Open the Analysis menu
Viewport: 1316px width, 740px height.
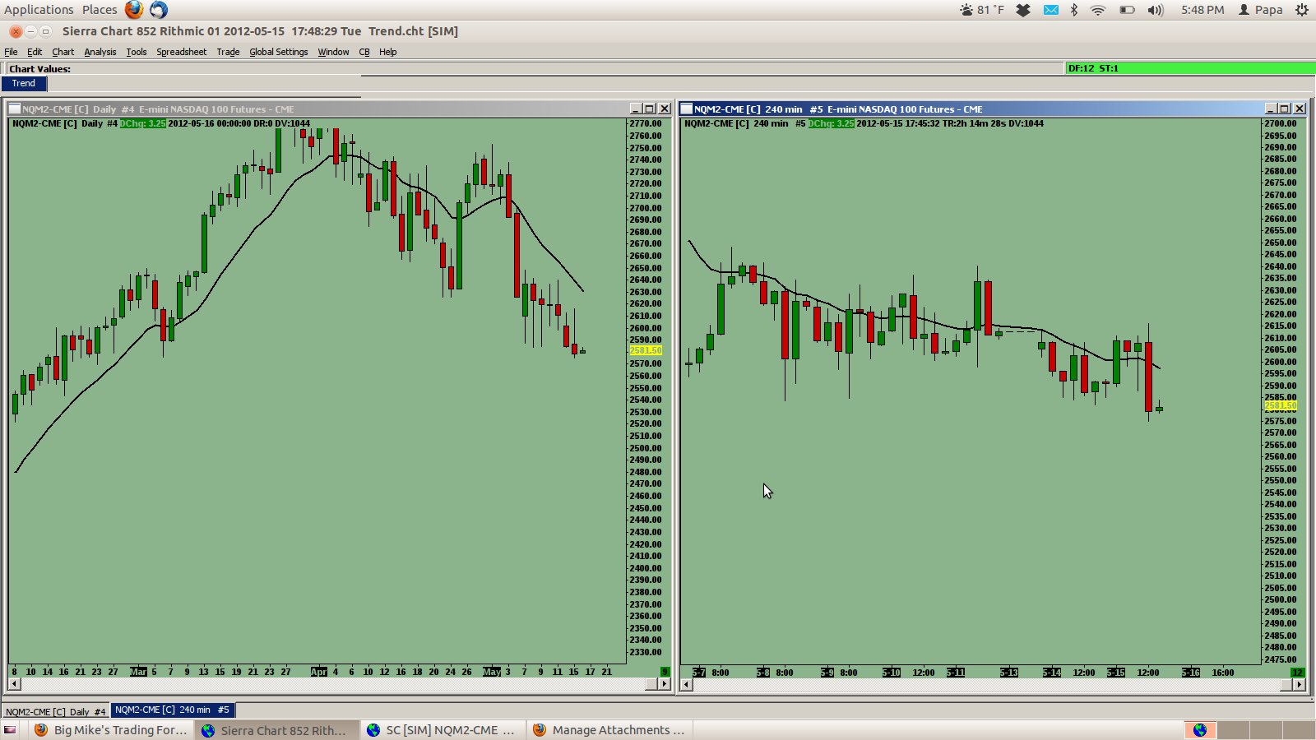click(x=100, y=52)
